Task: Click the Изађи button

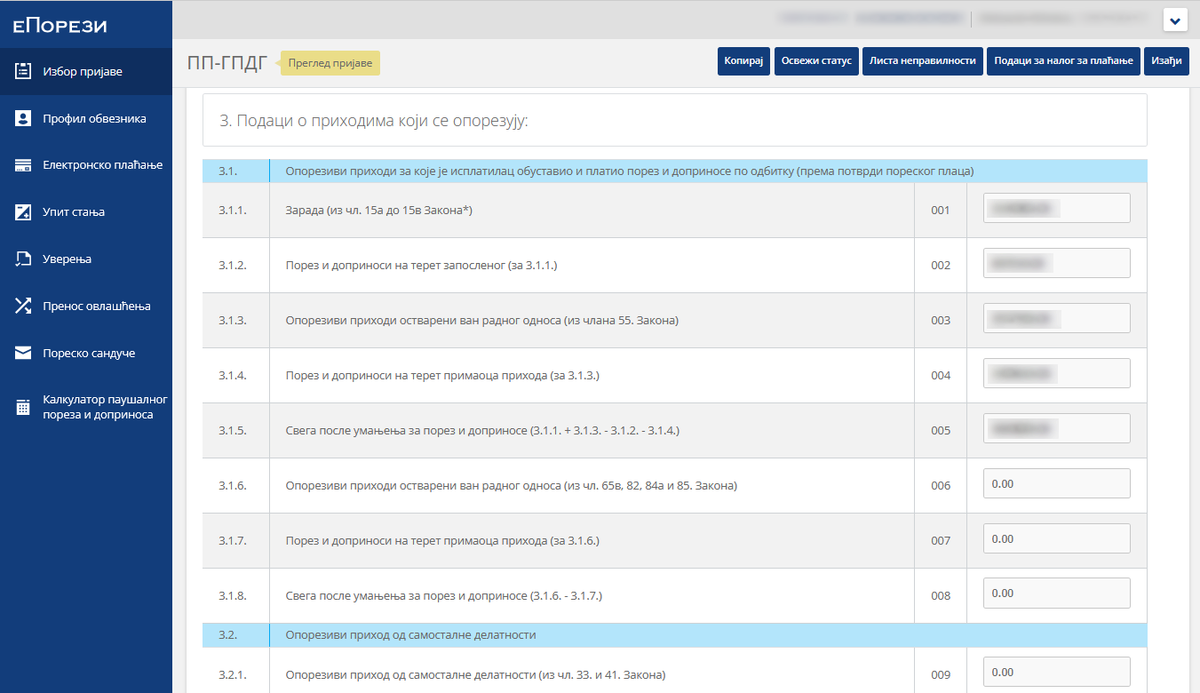Action: [1165, 61]
